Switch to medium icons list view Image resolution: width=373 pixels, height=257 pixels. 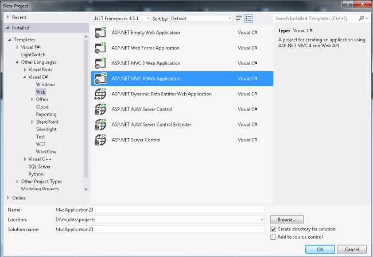tap(248, 18)
